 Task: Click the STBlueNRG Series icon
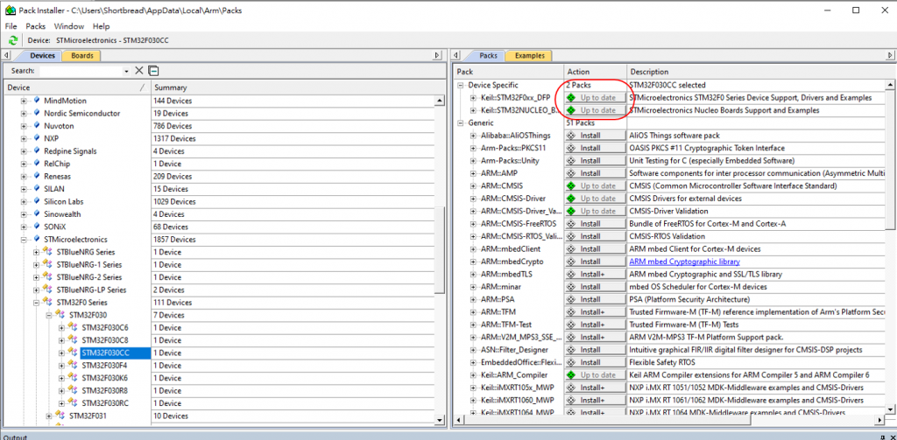[49, 252]
